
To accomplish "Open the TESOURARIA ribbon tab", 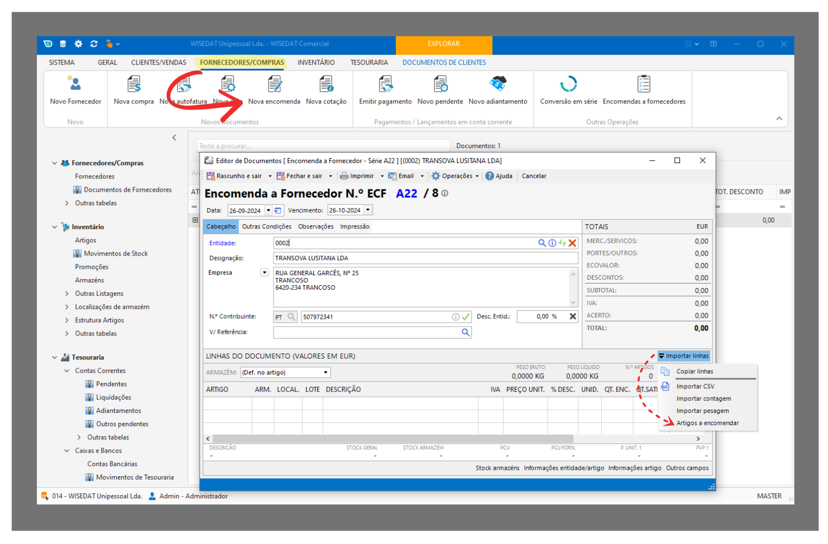I will 369,63.
